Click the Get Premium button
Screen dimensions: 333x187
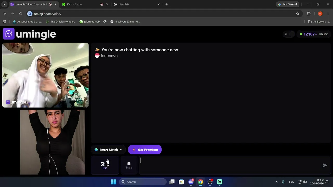[145, 150]
